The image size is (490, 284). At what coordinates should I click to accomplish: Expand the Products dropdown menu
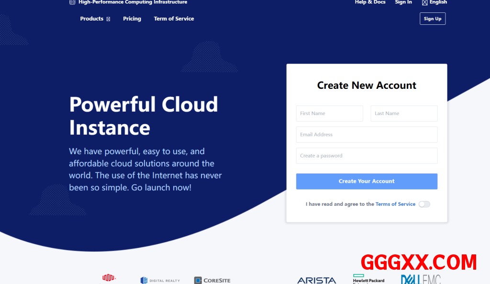pyautogui.click(x=95, y=19)
